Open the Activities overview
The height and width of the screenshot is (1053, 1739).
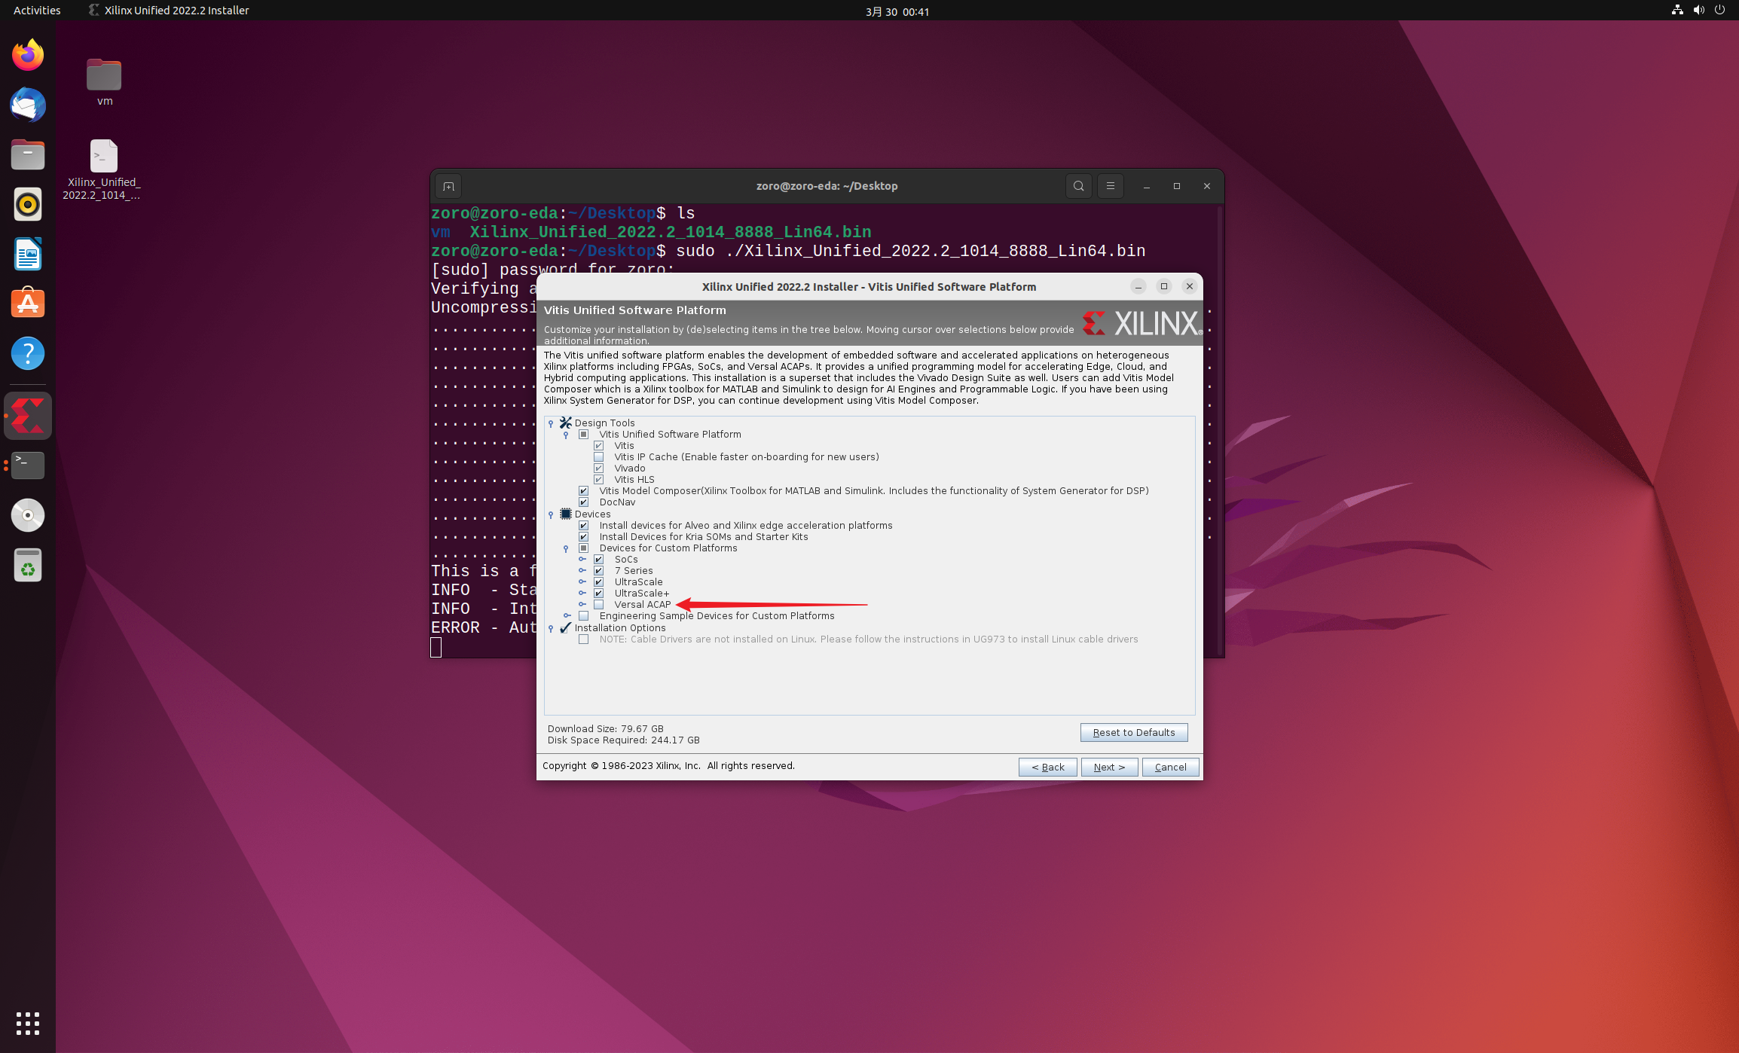(37, 11)
